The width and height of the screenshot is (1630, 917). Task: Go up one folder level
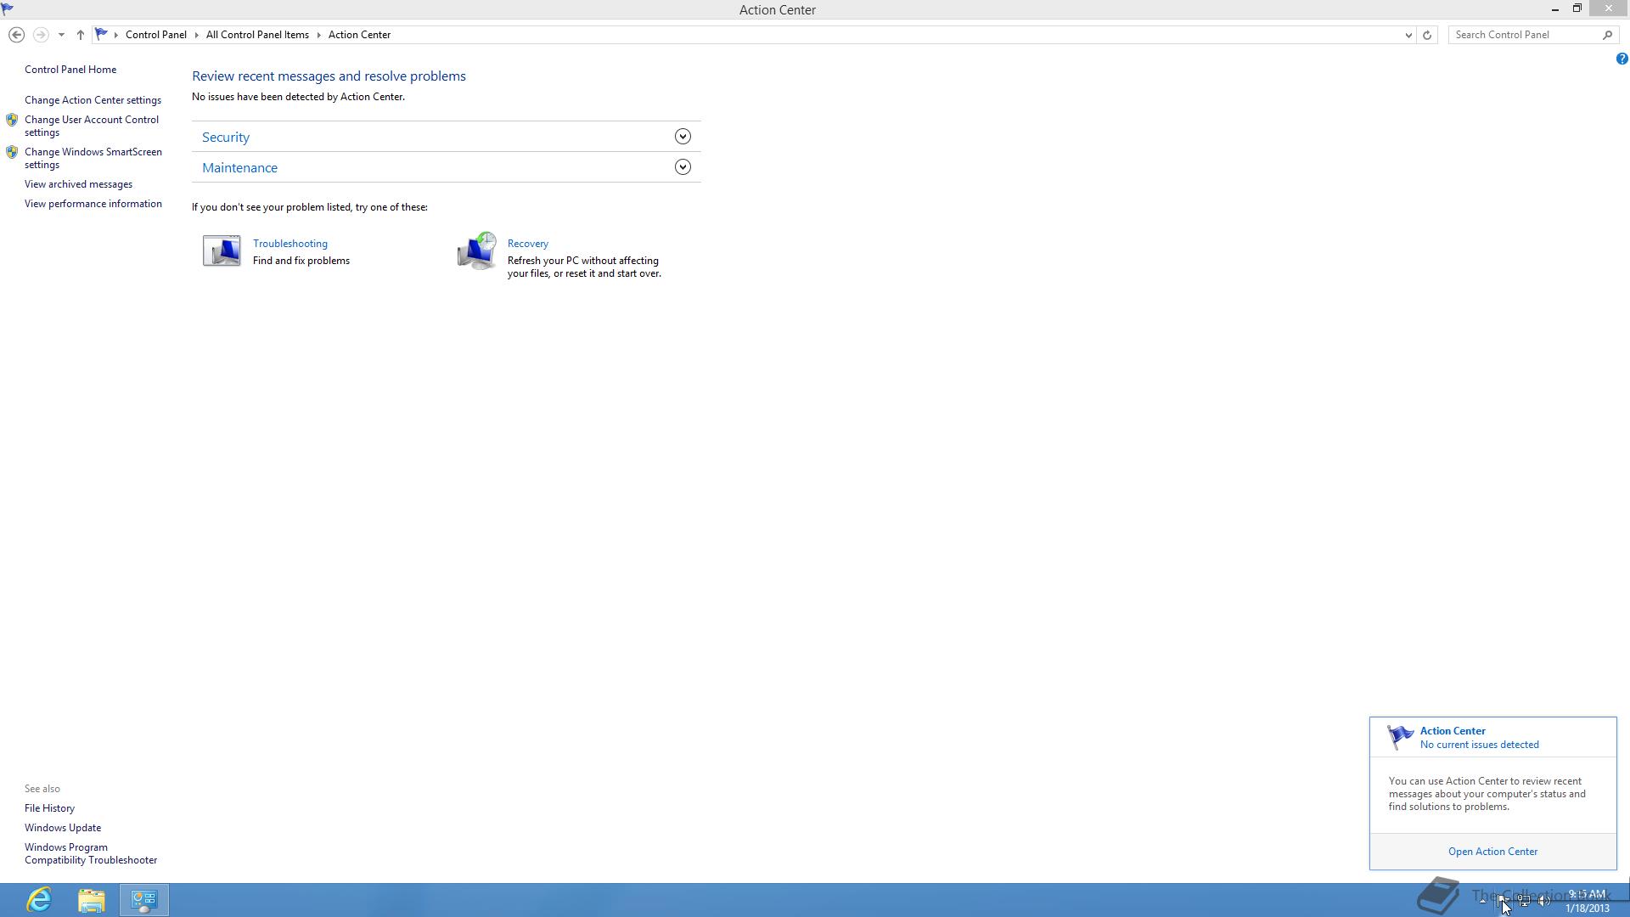[x=80, y=35]
